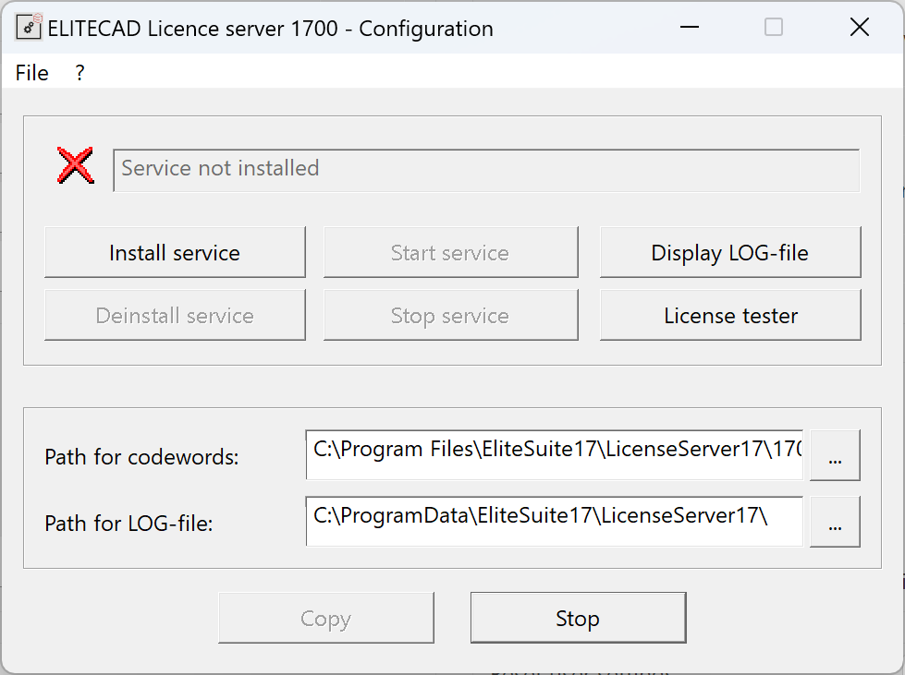Focus the Path for LOG-file field
Image resolution: width=905 pixels, height=675 pixels.
[554, 521]
